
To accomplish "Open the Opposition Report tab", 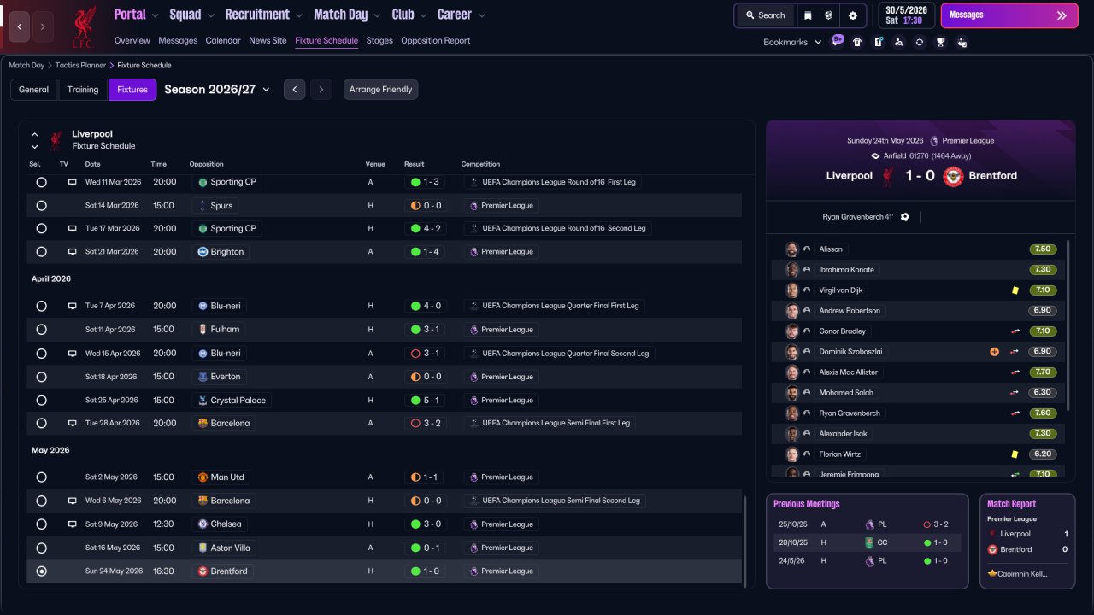I will pos(435,41).
